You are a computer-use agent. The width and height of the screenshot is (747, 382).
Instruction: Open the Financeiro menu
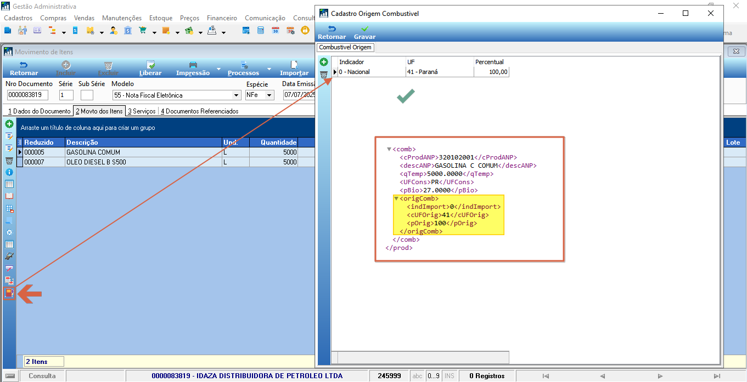(222, 18)
